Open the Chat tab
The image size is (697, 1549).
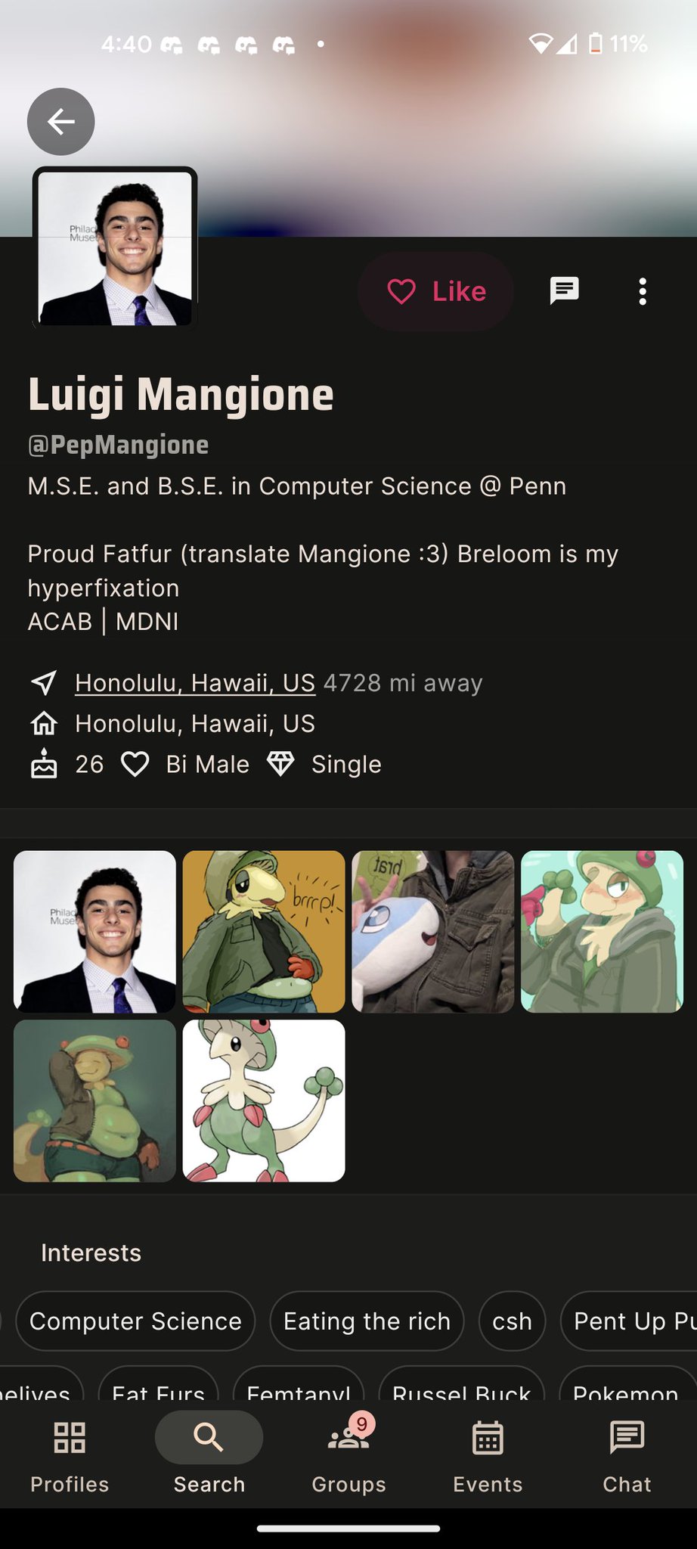[627, 1456]
